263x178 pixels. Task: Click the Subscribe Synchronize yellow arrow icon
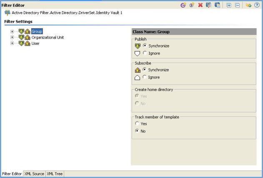(x=138, y=70)
